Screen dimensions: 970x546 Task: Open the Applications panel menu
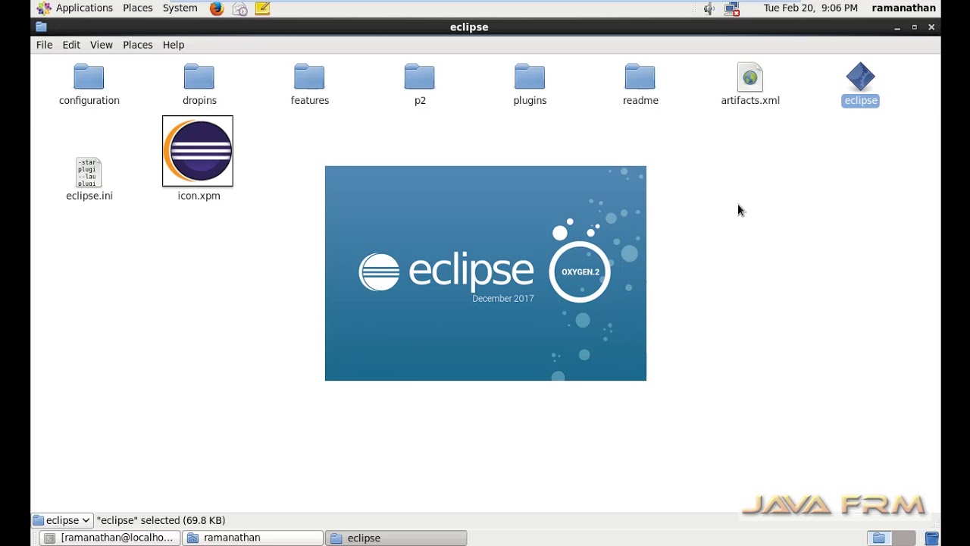point(75,8)
